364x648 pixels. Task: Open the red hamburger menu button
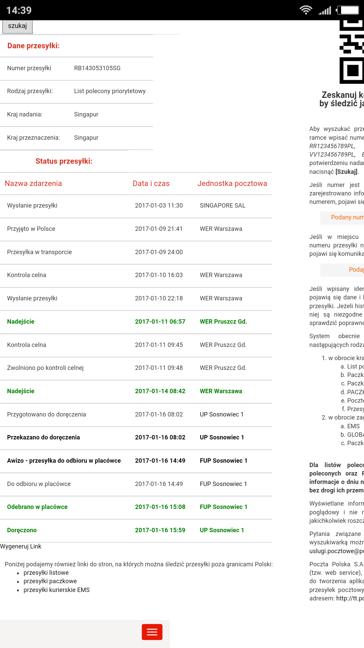pos(152,632)
